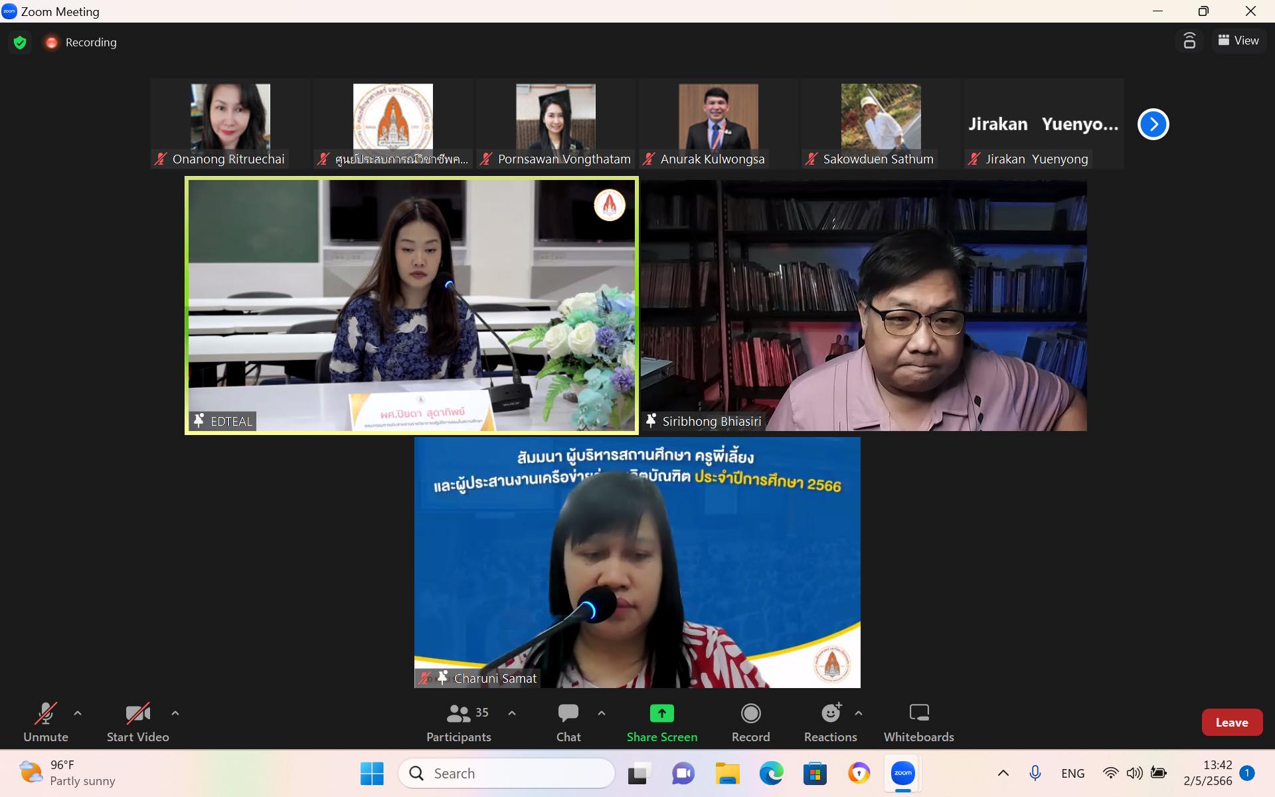Open Microsoft Edge from the taskbar
1275x797 pixels.
tap(771, 773)
